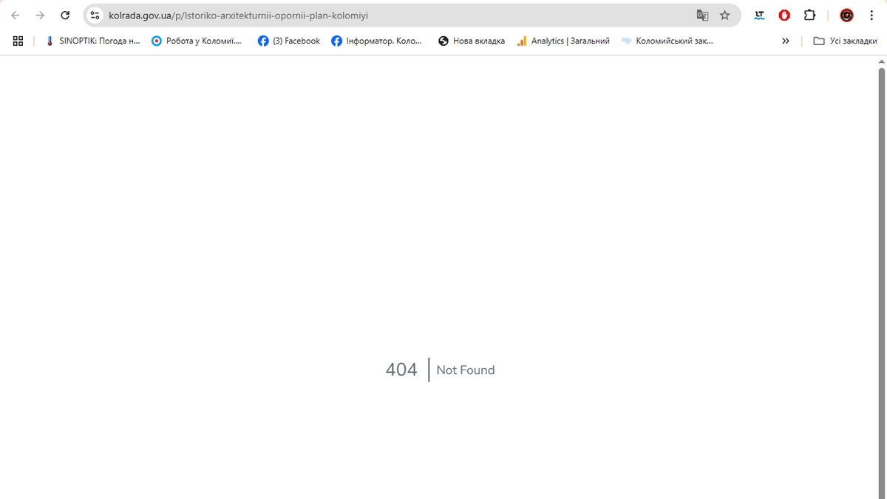The width and height of the screenshot is (887, 499).
Task: Open the profile avatar icon
Action: coord(846,16)
